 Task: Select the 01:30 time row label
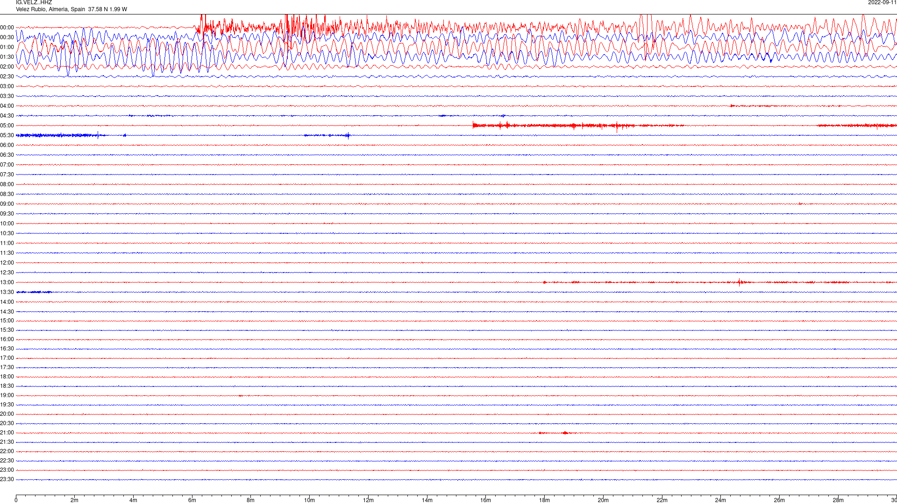[x=7, y=57]
